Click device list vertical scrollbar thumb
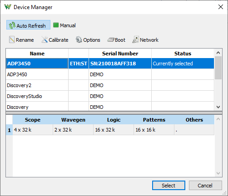 [218, 68]
